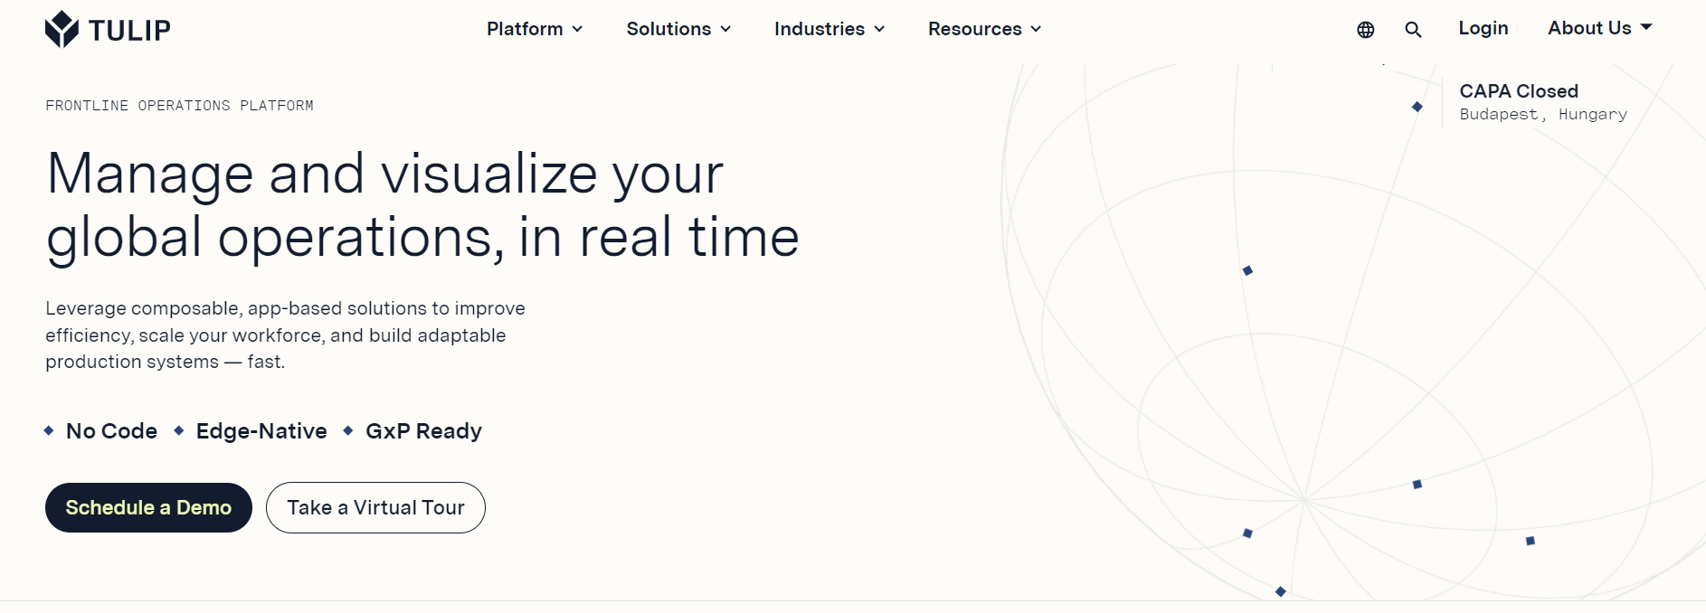1706x613 pixels.
Task: Click the diamond marker beside CAPA Closed
Action: [x=1417, y=107]
